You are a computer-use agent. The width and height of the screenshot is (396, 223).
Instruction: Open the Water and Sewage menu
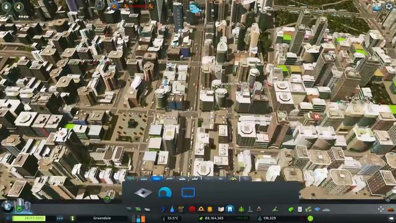172,209
